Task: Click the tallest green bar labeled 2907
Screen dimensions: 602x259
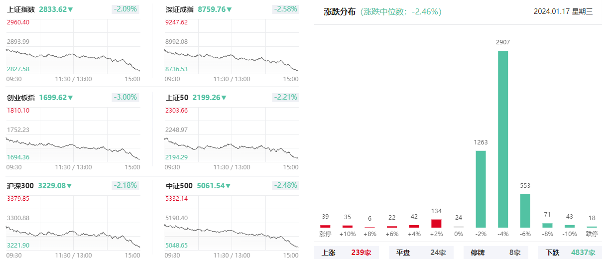Action: (x=503, y=139)
